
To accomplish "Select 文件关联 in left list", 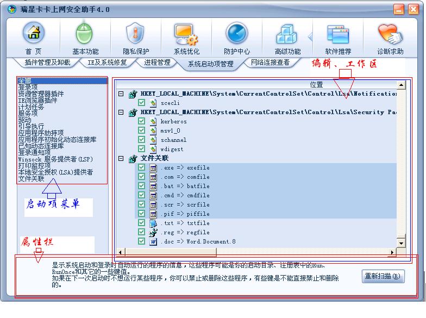I will click(x=31, y=178).
